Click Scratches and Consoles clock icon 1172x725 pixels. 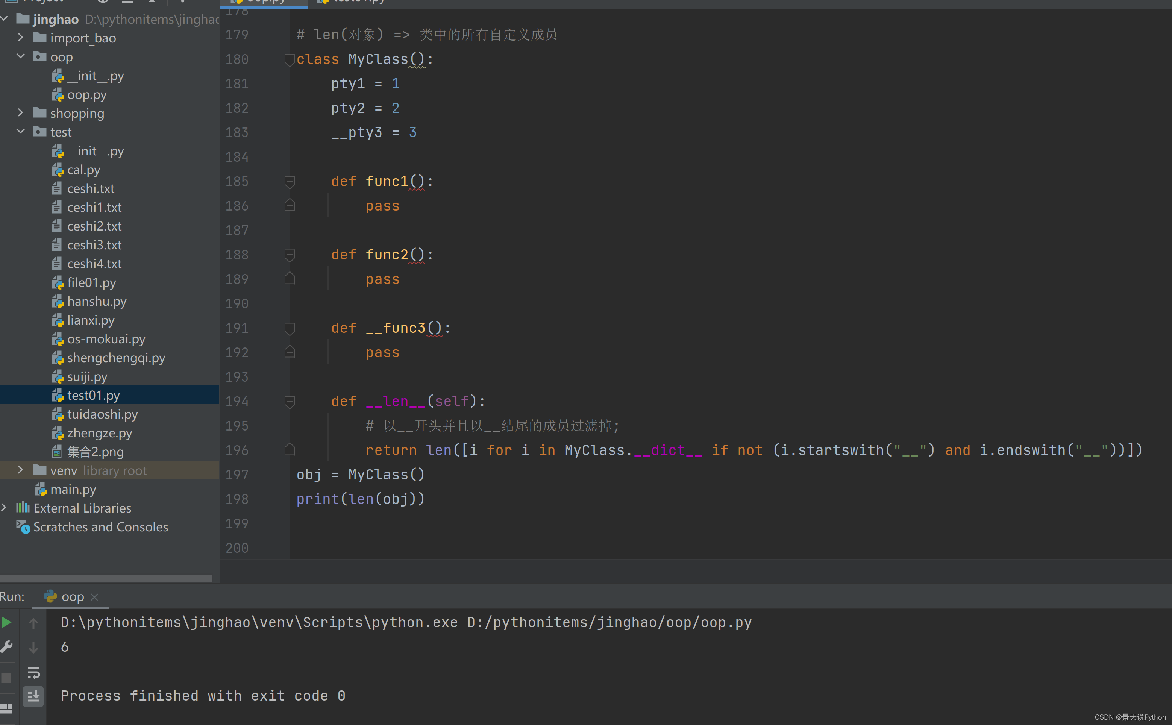tap(23, 526)
